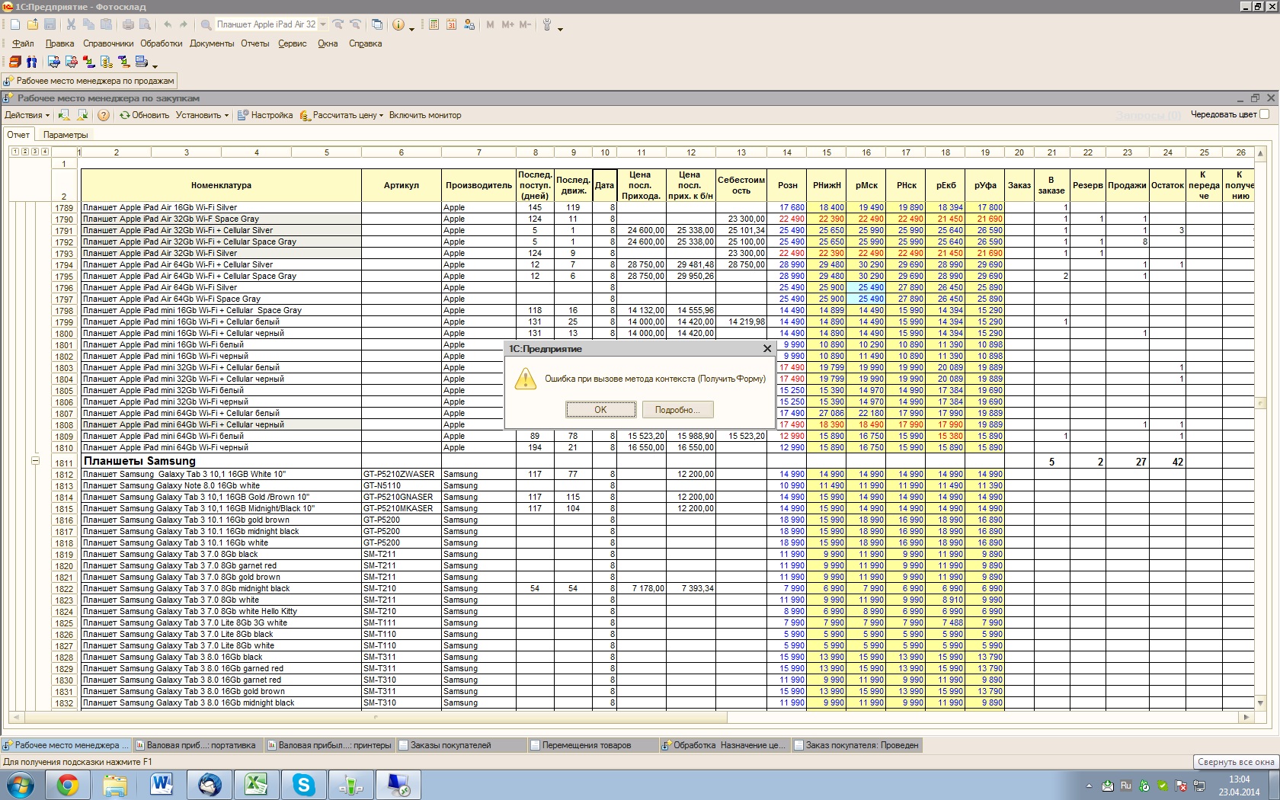
Task: Click grouping level 2 button
Action: (24, 152)
